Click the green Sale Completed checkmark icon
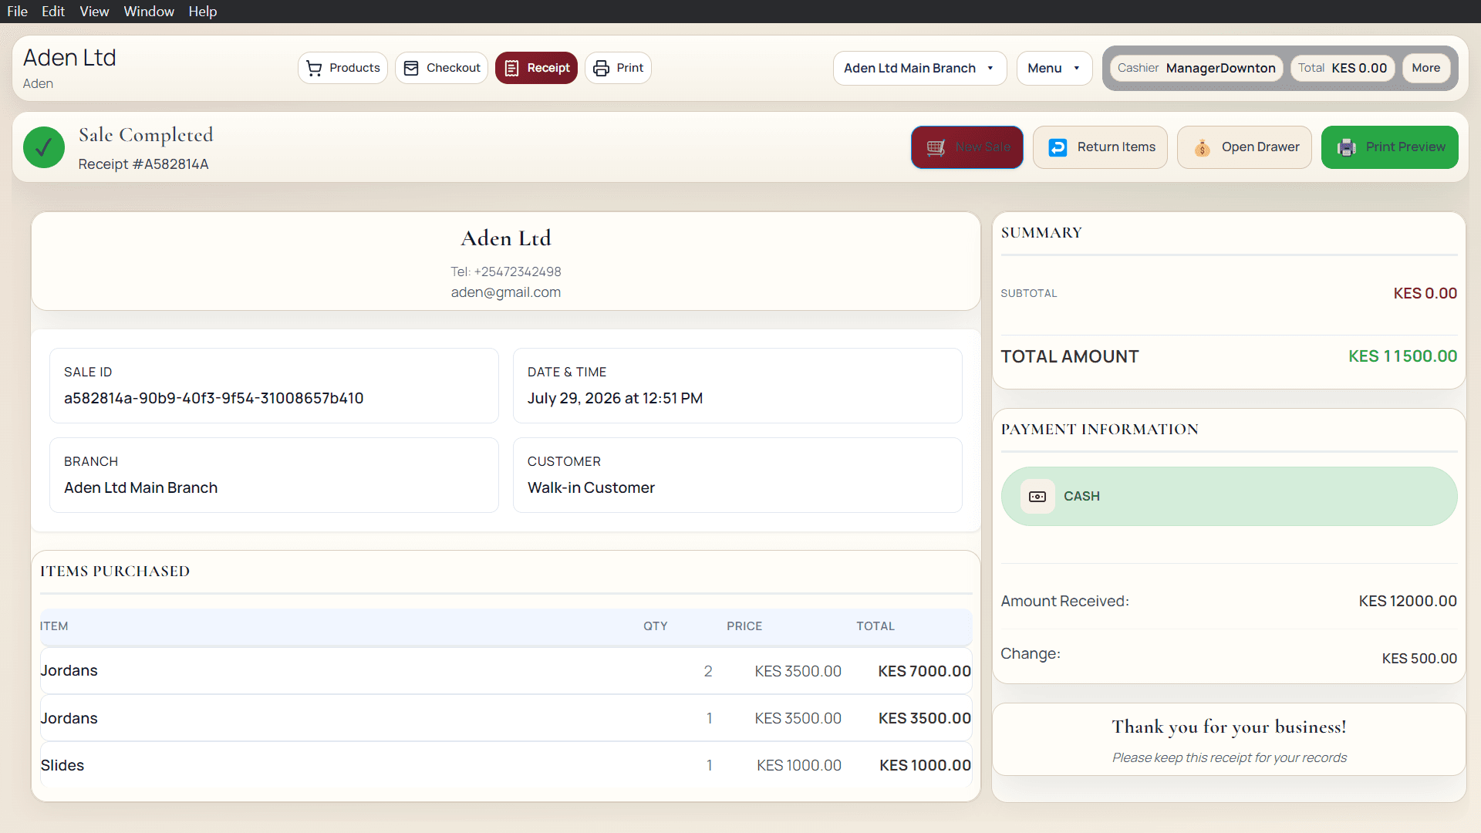The width and height of the screenshot is (1481, 833). pyautogui.click(x=44, y=147)
